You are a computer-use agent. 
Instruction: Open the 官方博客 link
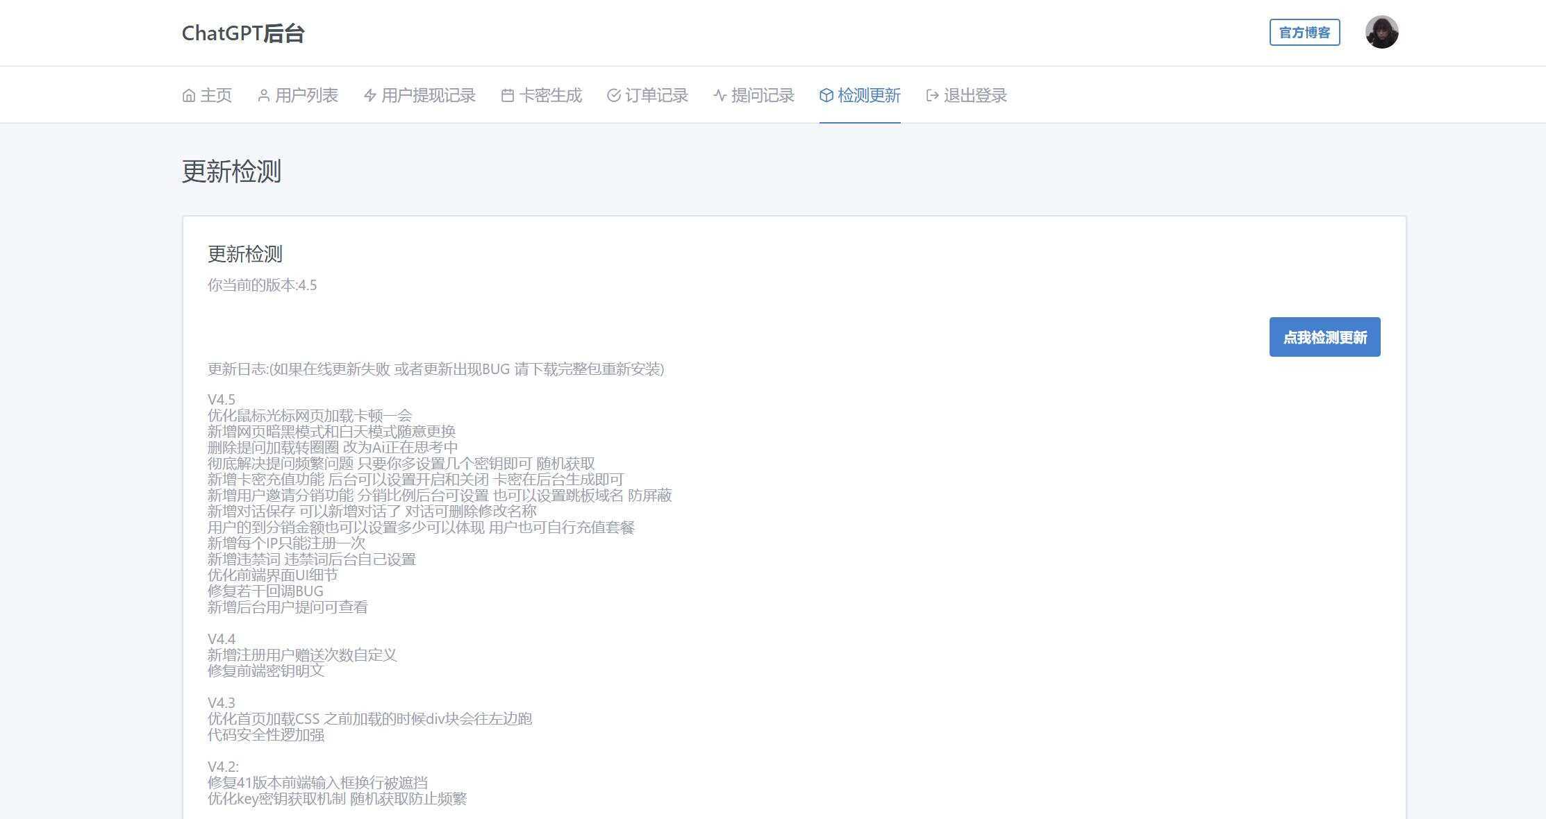click(x=1304, y=31)
